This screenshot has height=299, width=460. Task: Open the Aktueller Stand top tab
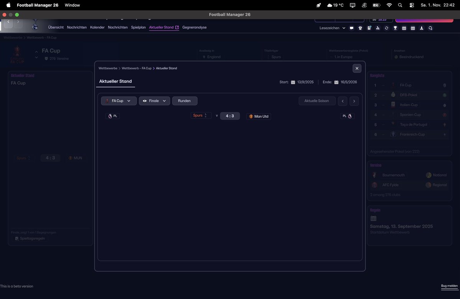click(164, 28)
